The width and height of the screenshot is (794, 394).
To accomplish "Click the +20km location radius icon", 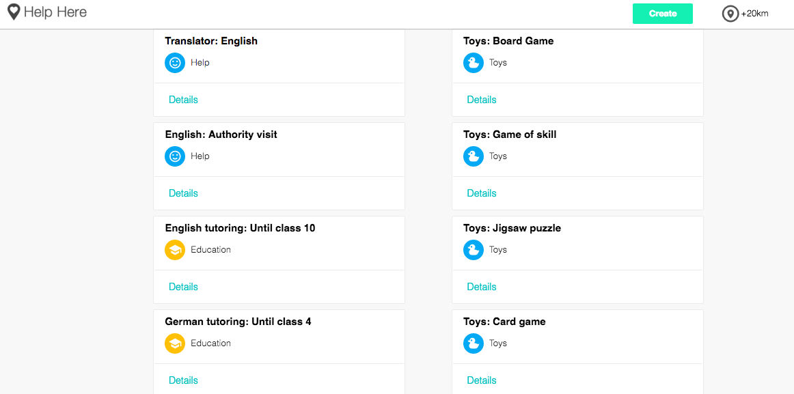I will [x=730, y=14].
